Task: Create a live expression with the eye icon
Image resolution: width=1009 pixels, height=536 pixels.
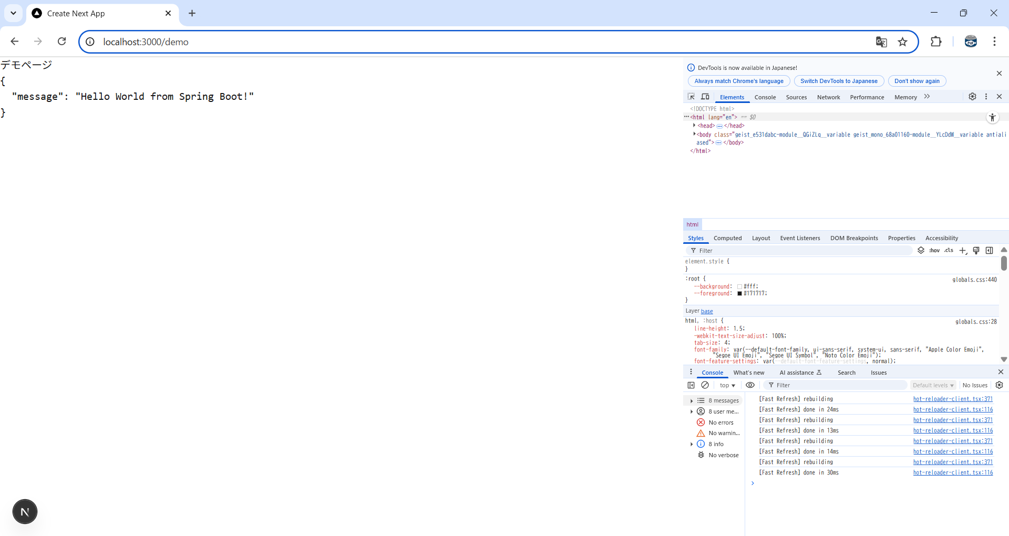Action: point(750,385)
